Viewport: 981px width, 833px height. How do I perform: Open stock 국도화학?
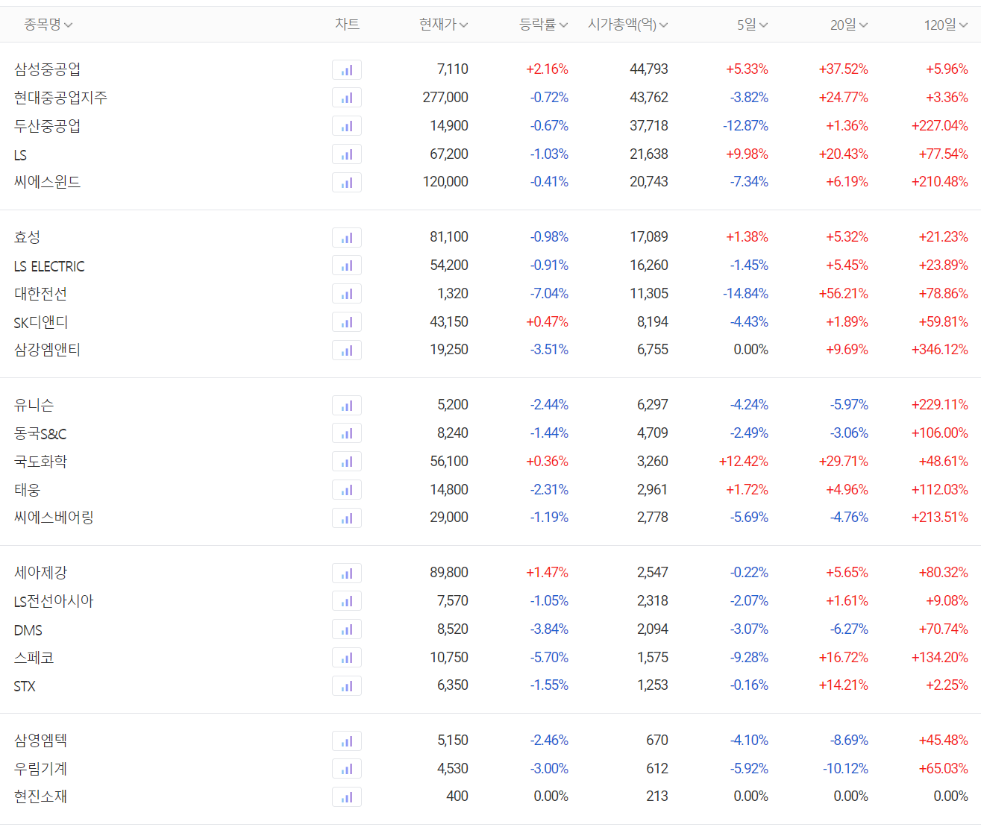40,462
